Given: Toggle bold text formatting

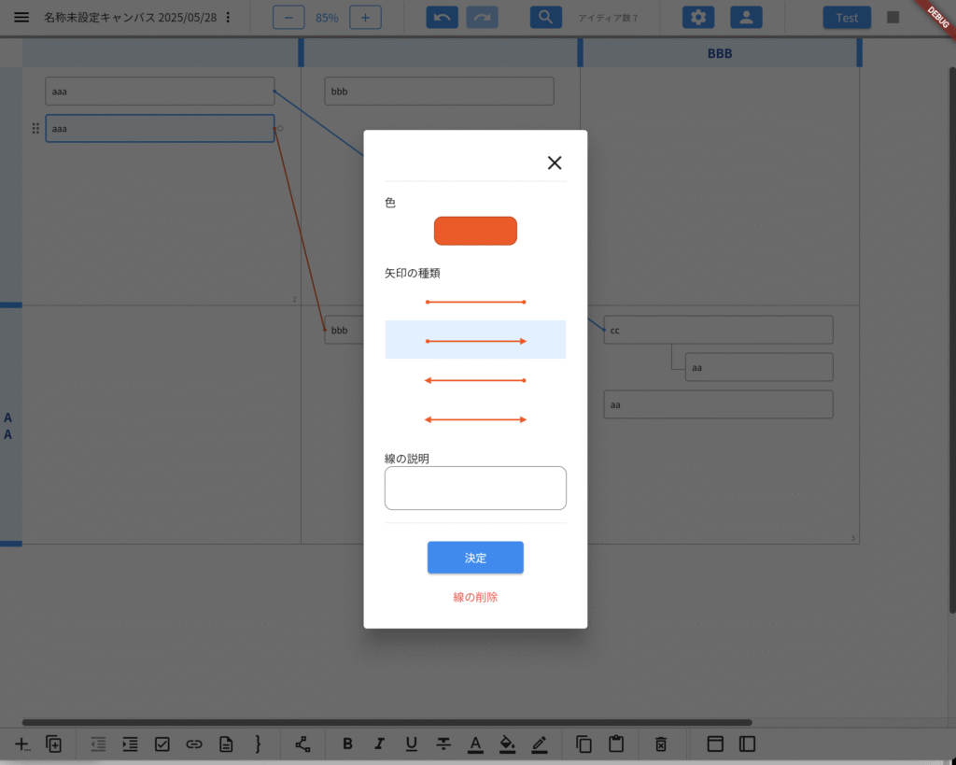Looking at the screenshot, I should click(347, 744).
